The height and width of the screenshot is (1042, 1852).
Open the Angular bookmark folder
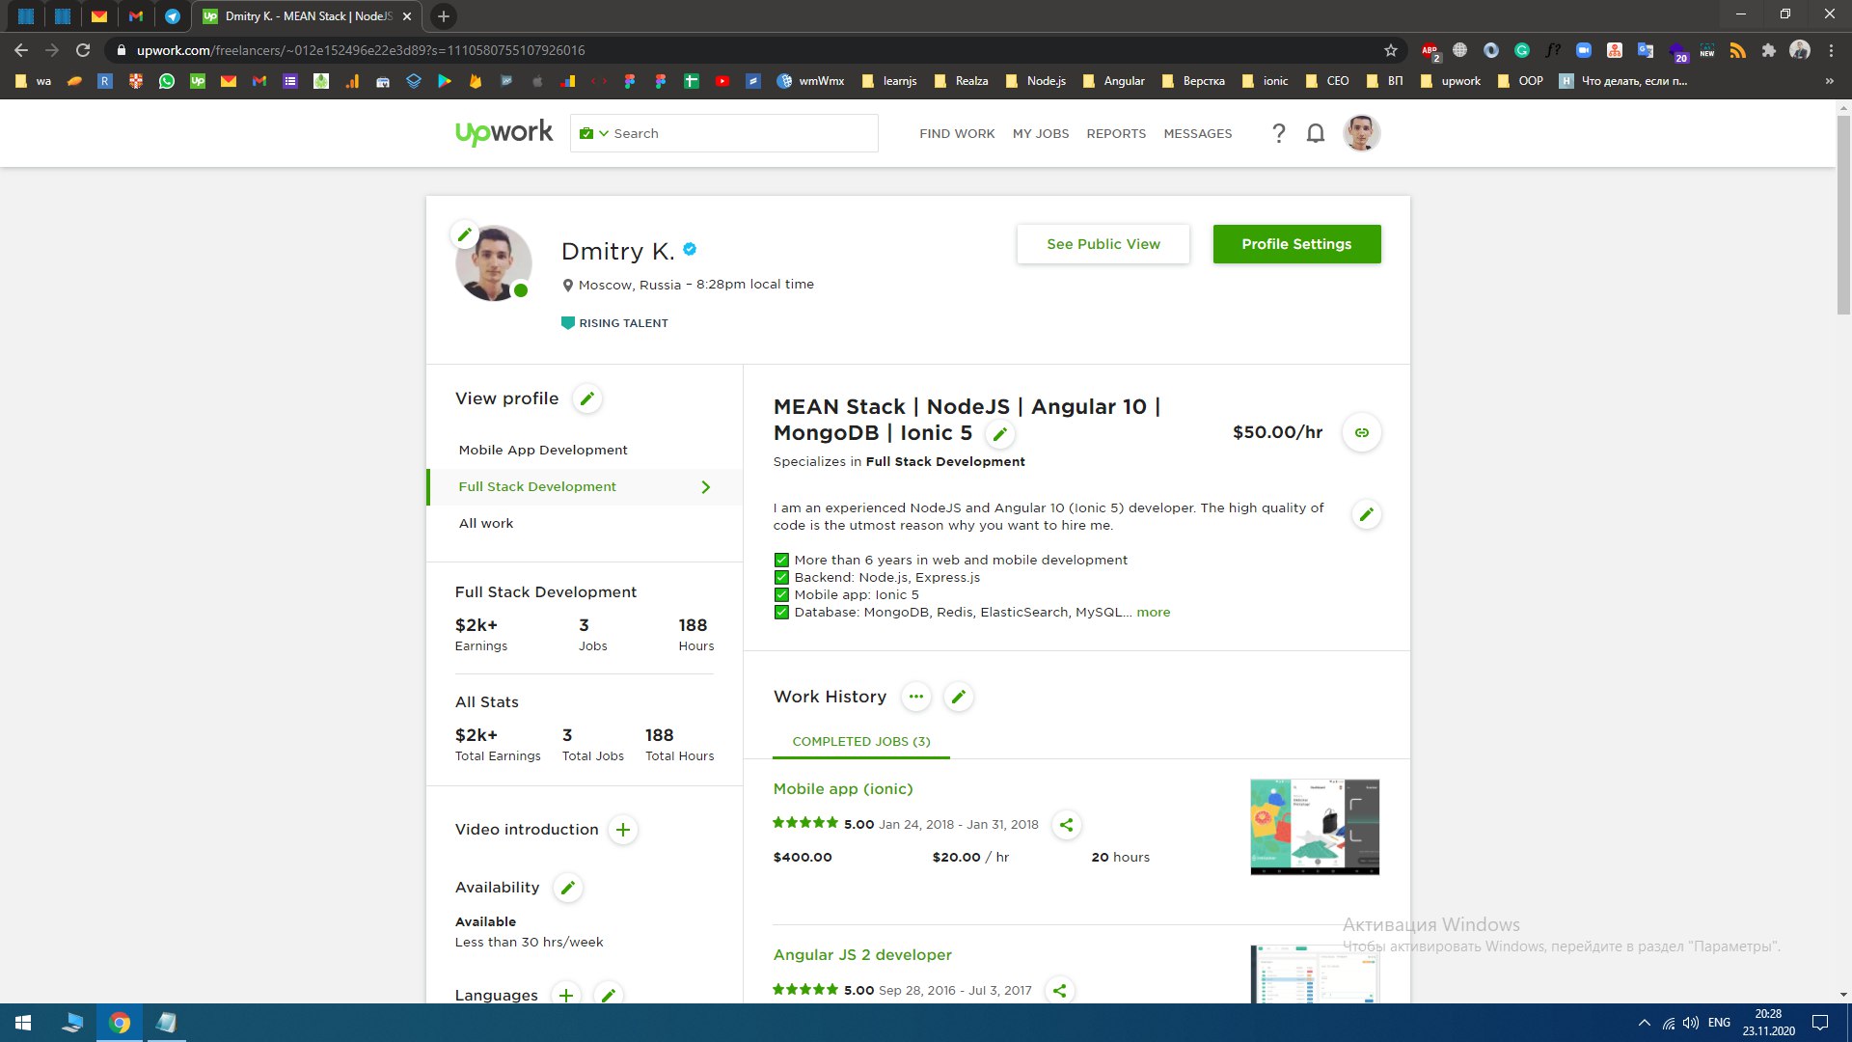[x=1113, y=81]
